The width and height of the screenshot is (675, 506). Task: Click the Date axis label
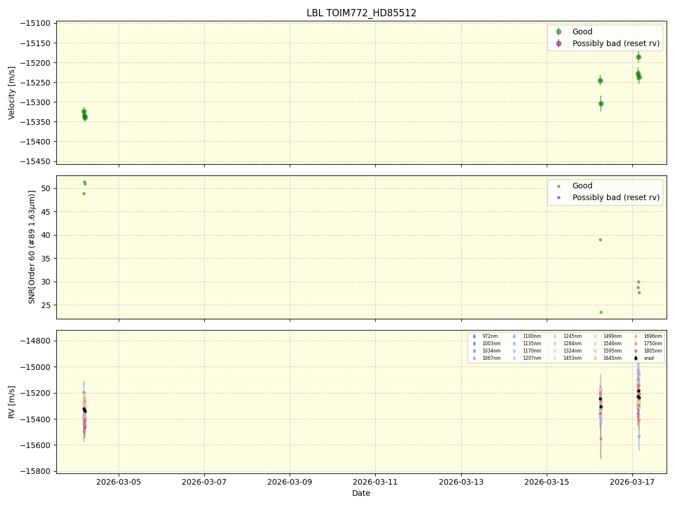coord(361,493)
